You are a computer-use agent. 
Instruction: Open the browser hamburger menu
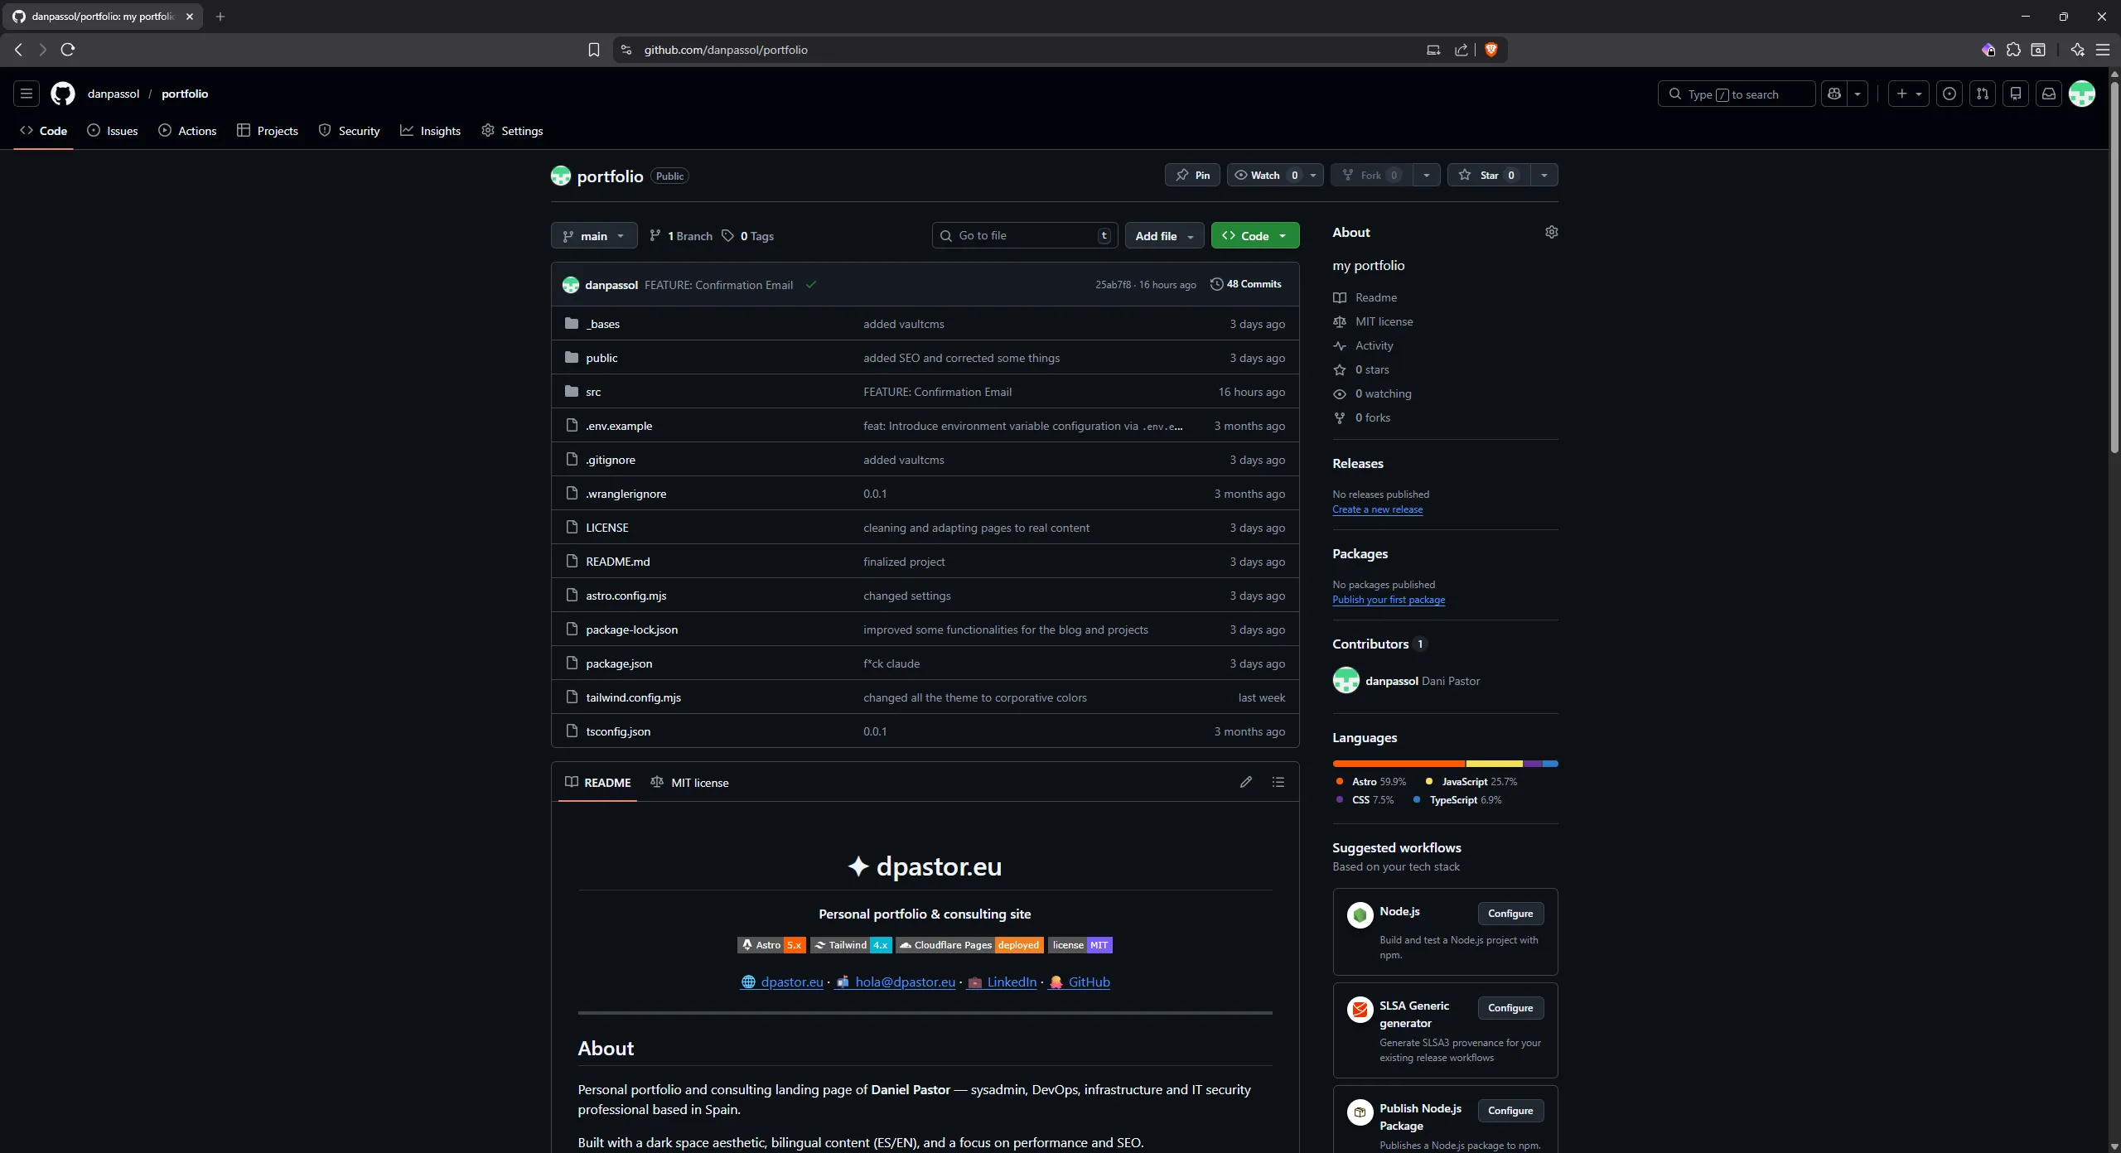(x=2103, y=50)
